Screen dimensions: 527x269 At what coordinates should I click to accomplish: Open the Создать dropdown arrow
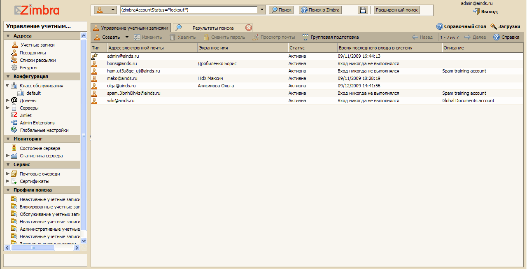(127, 37)
